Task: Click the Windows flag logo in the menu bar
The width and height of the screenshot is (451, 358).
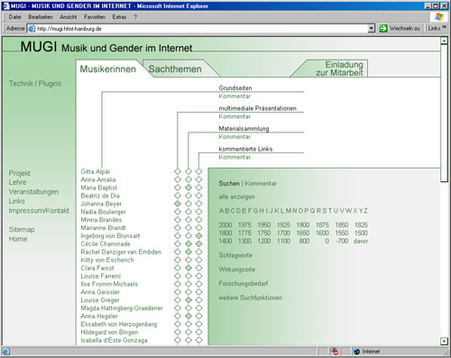Action: [x=439, y=17]
